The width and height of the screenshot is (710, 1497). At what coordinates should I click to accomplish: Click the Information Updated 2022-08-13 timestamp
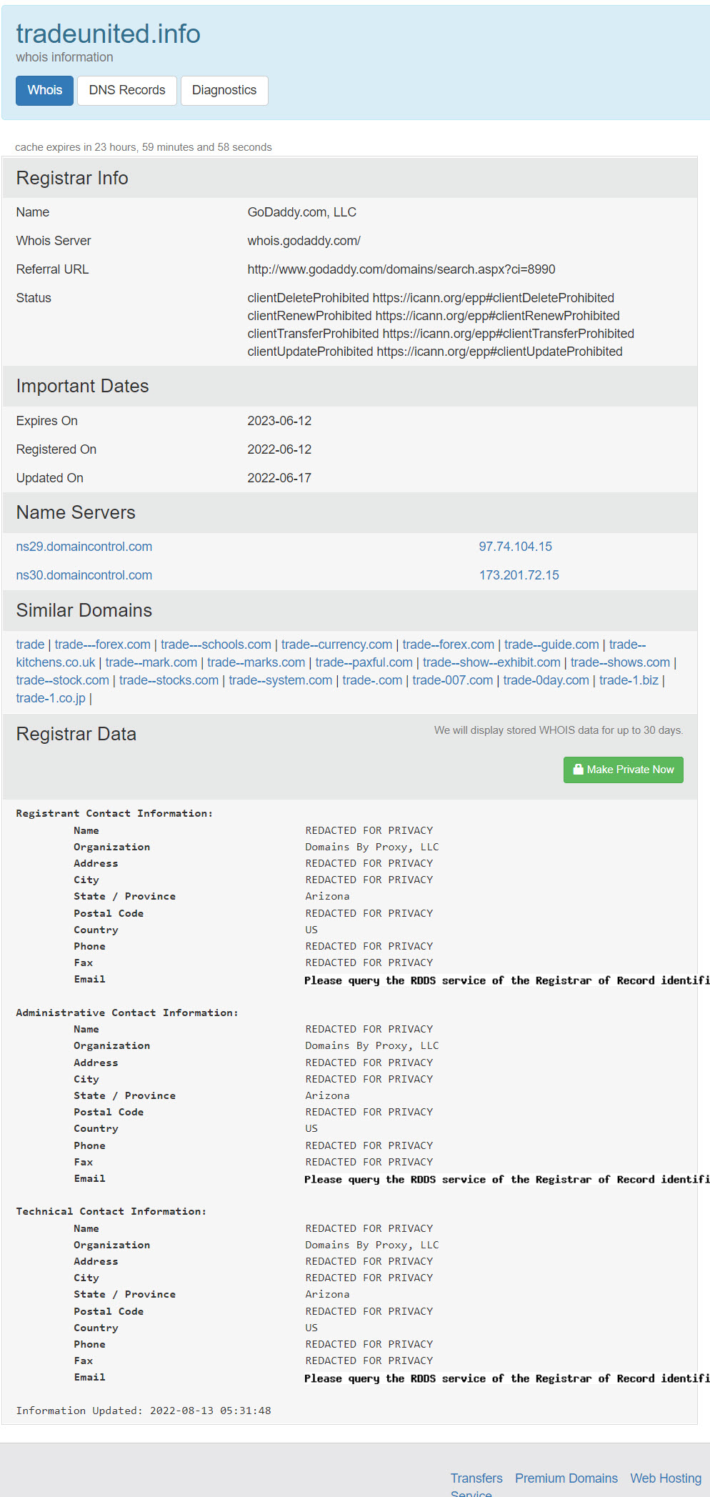pyautogui.click(x=144, y=1411)
